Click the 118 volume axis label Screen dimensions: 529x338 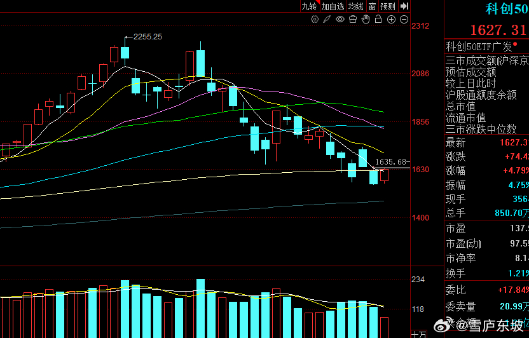click(x=418, y=309)
